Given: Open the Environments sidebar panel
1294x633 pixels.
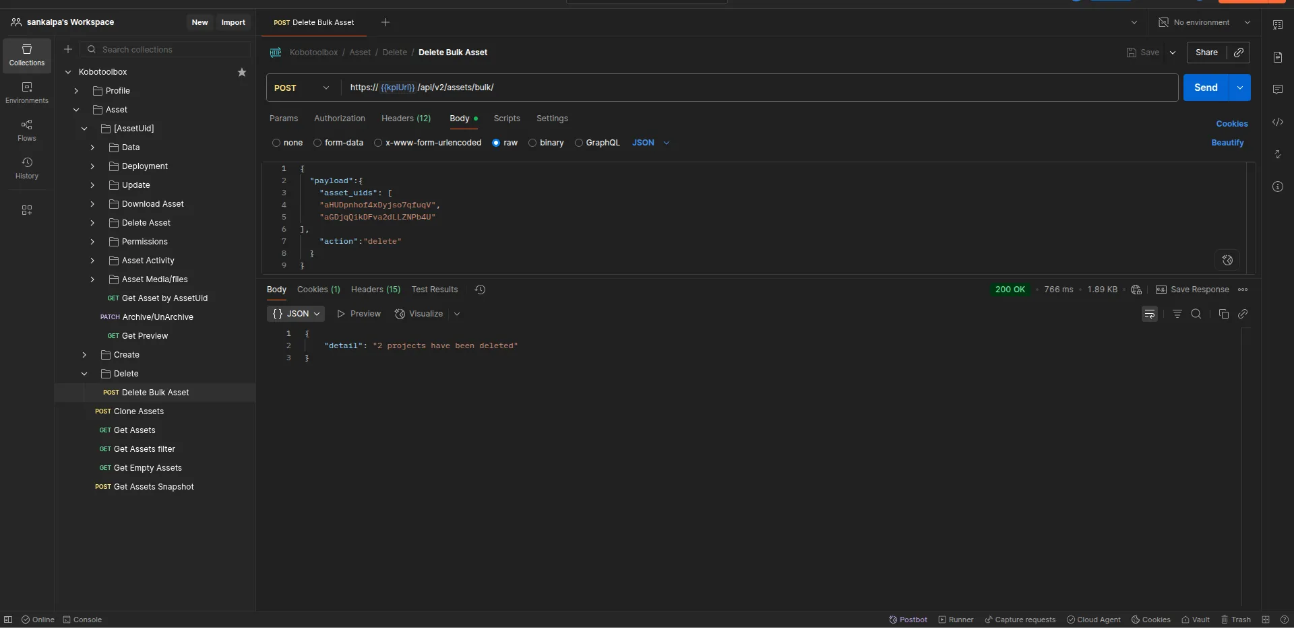Looking at the screenshot, I should coord(27,93).
